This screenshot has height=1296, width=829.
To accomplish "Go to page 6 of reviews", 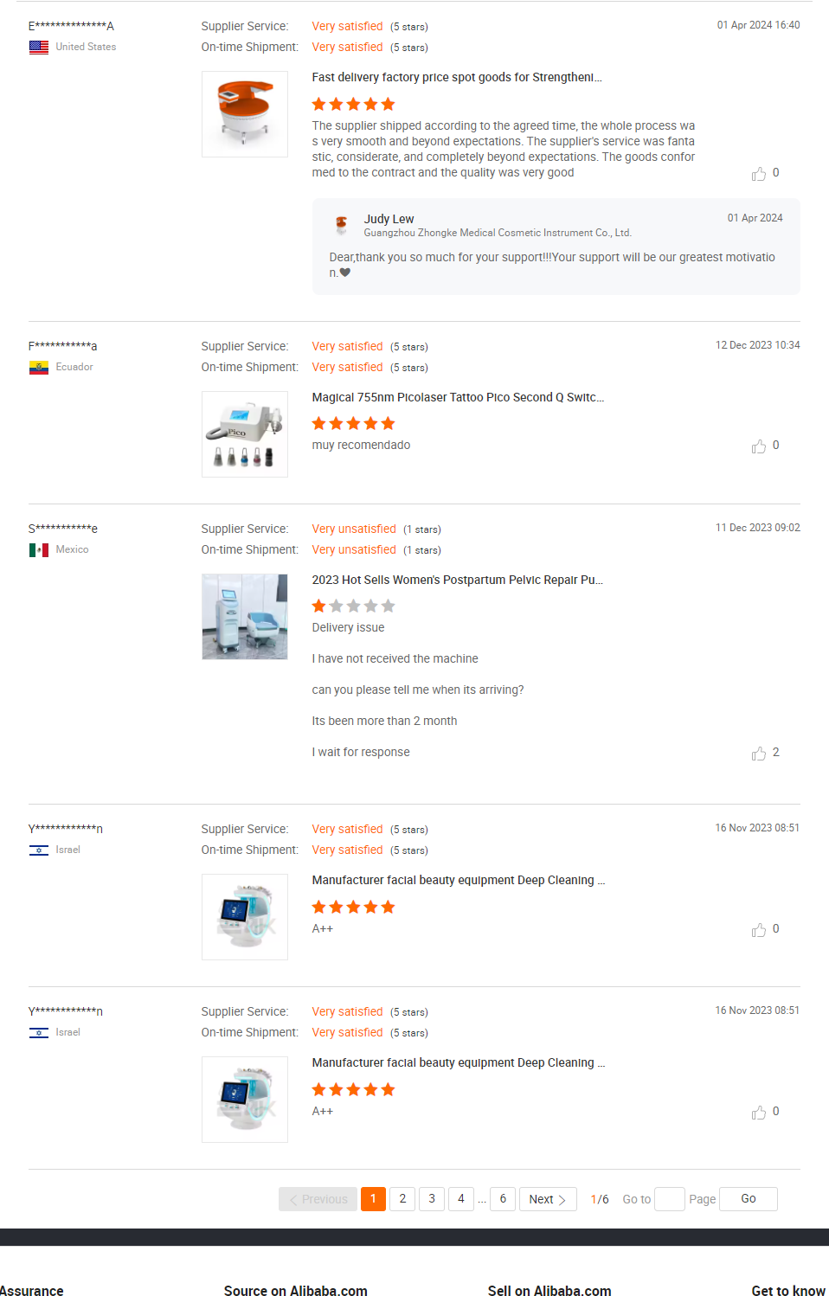I will (503, 1199).
